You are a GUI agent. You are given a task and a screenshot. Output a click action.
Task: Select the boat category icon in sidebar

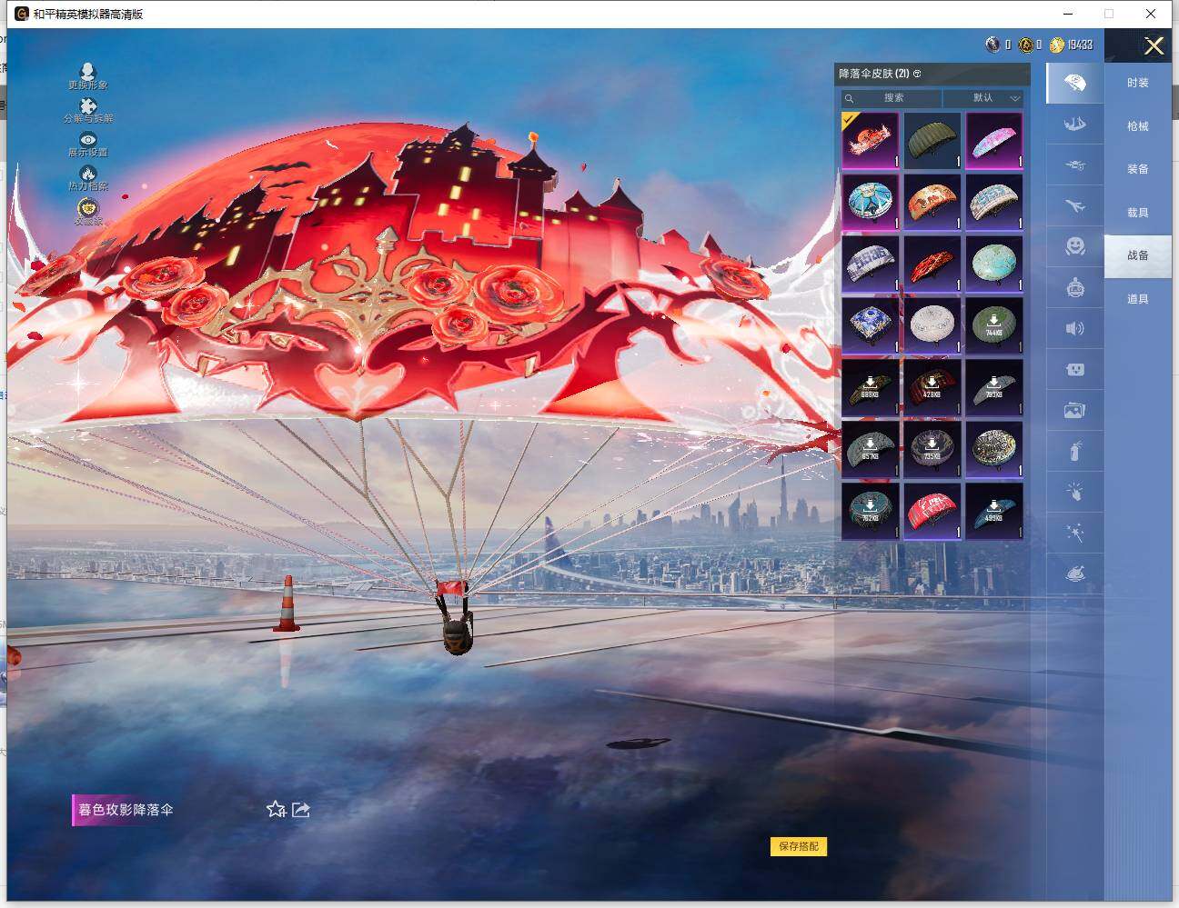[1074, 125]
